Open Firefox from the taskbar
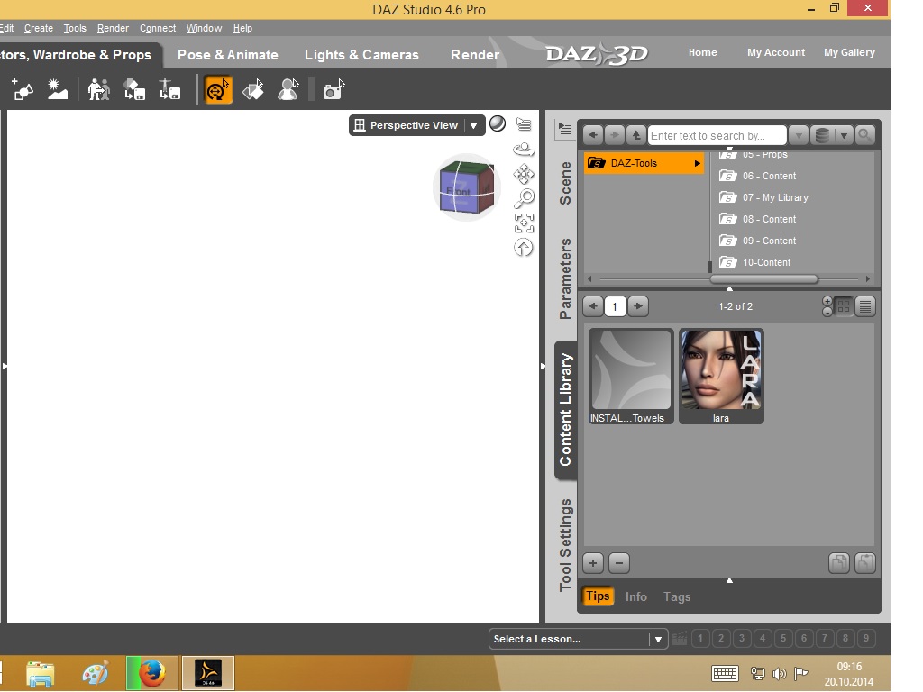Image resolution: width=923 pixels, height=692 pixels. [152, 673]
